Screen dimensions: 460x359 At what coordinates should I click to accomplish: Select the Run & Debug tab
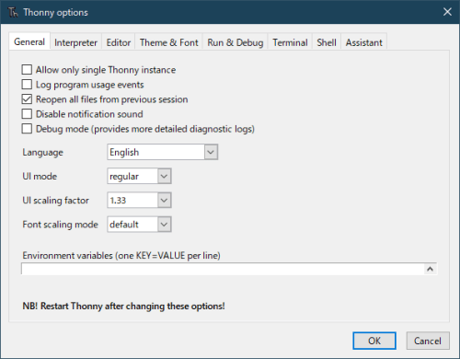pos(236,42)
